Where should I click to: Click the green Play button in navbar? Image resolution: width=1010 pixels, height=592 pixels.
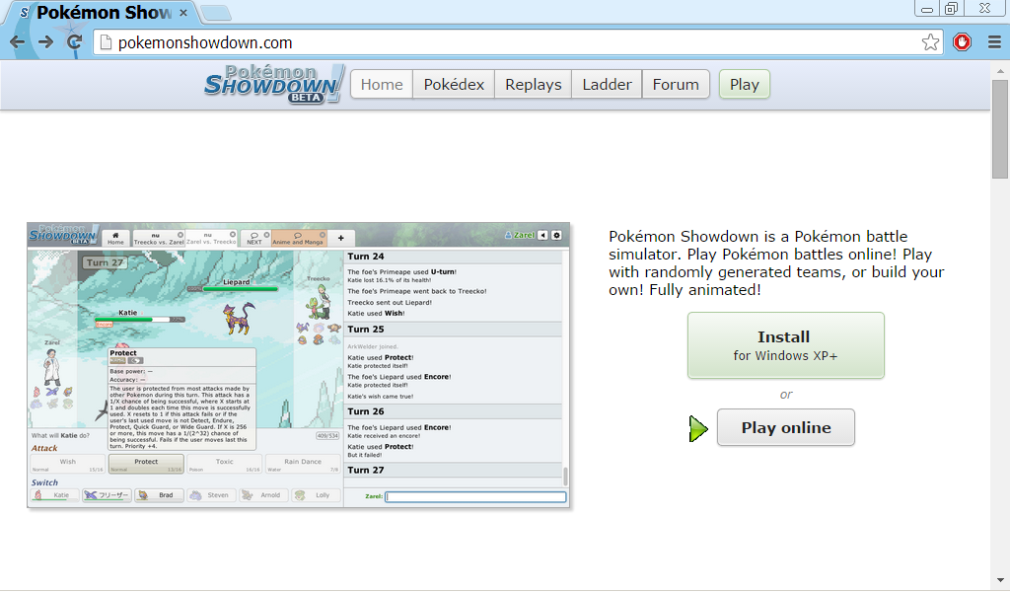click(x=744, y=85)
